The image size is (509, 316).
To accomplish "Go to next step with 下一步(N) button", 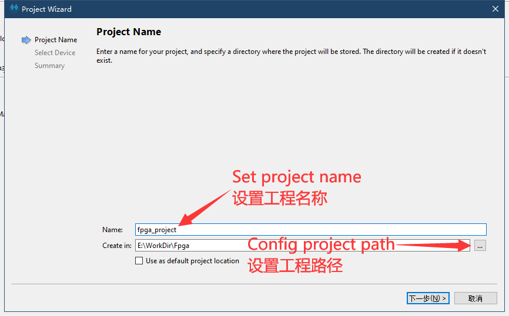I will point(428,298).
